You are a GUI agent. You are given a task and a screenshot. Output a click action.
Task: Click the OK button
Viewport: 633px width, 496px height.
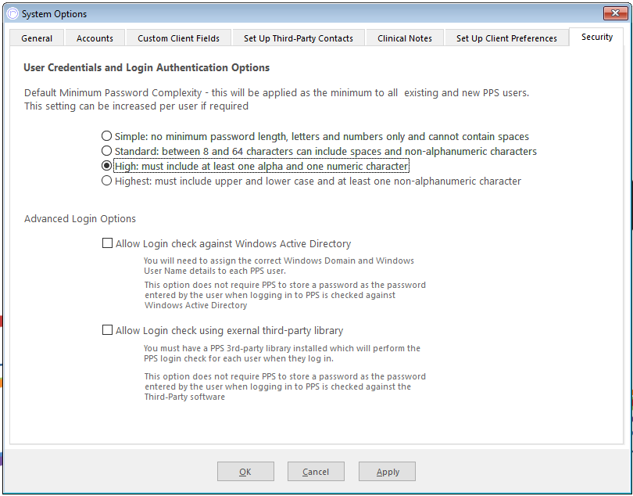pyautogui.click(x=245, y=471)
